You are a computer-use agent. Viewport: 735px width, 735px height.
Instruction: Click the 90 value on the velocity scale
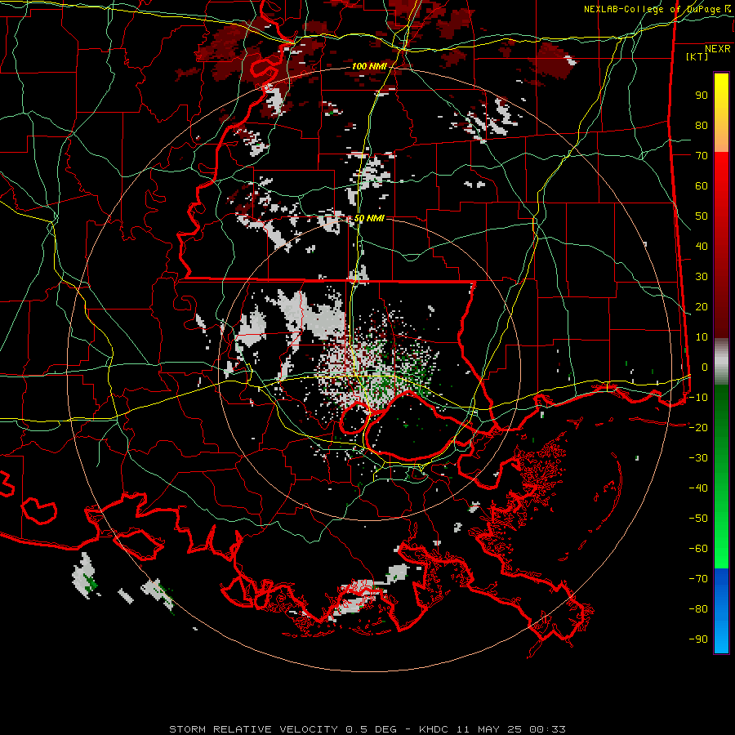(x=702, y=96)
